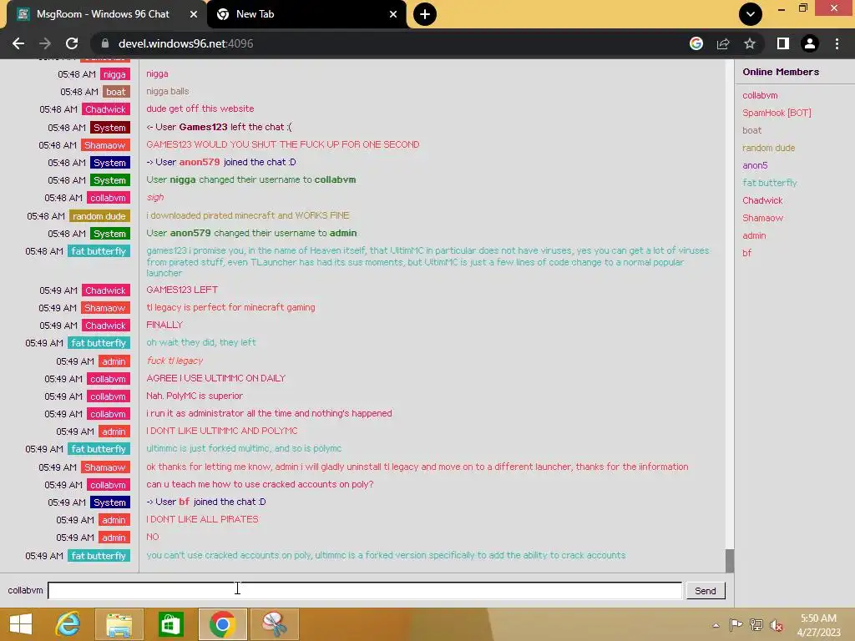The height and width of the screenshot is (641, 855).
Task: Click the share page icon
Action: coord(723,43)
